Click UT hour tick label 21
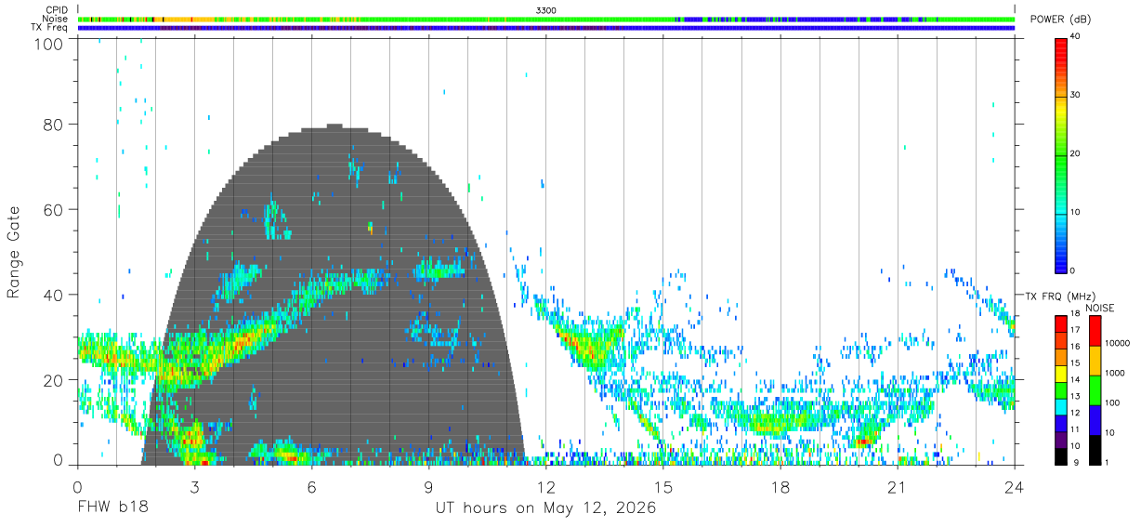1141x527 pixels. click(898, 488)
